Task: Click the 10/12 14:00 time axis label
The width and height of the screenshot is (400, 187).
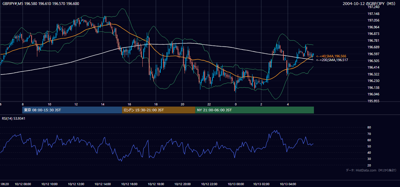Action: tap(102, 184)
